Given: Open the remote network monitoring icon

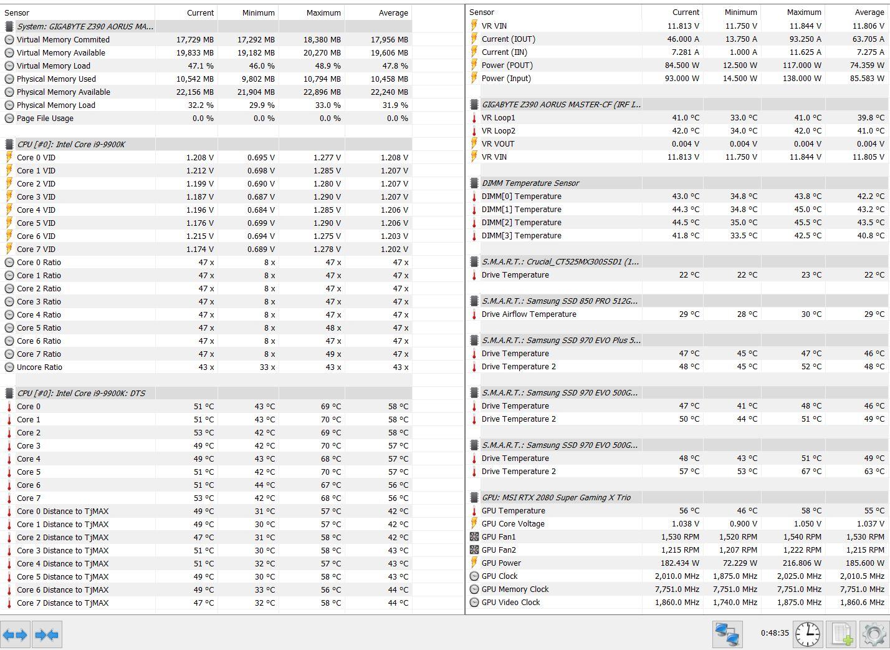Looking at the screenshot, I should pos(727,634).
